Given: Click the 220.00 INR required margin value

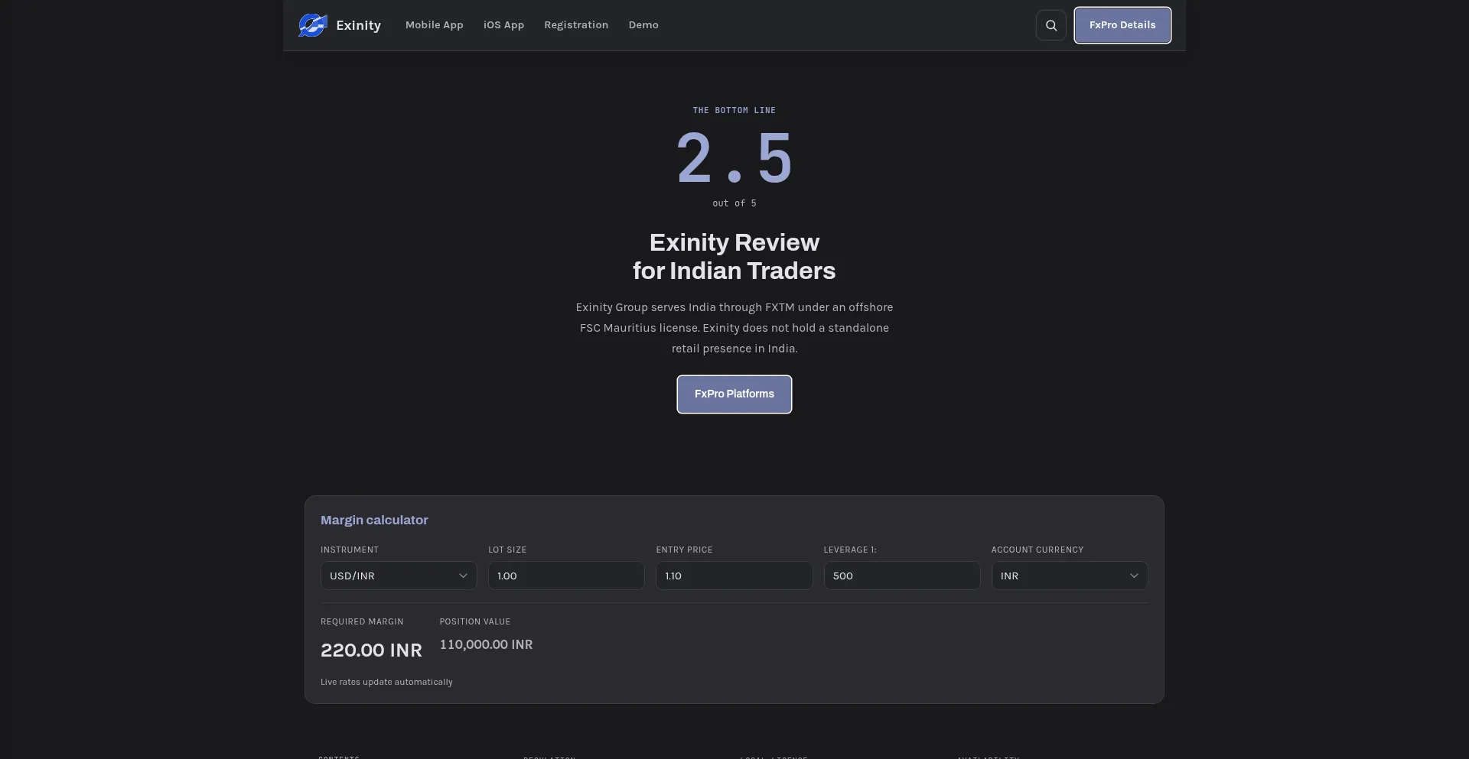Looking at the screenshot, I should pyautogui.click(x=371, y=650).
